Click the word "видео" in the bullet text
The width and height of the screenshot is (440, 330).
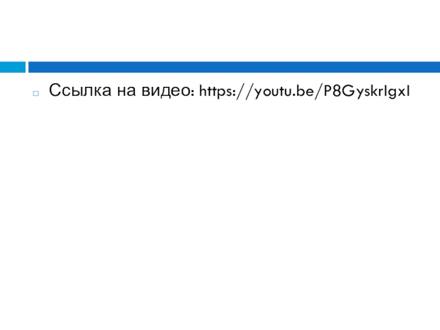coord(166,91)
